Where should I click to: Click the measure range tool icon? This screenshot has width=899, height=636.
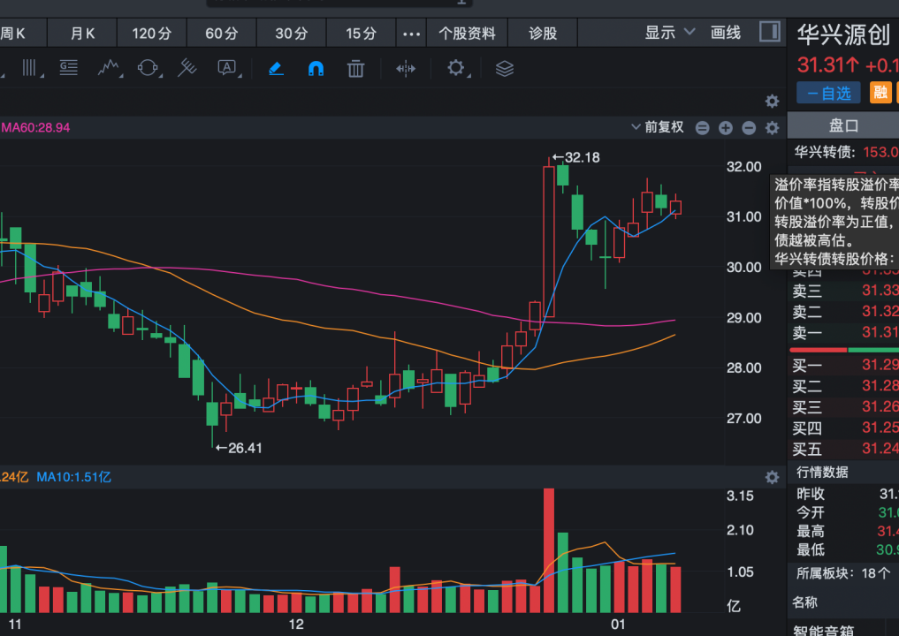pos(406,68)
